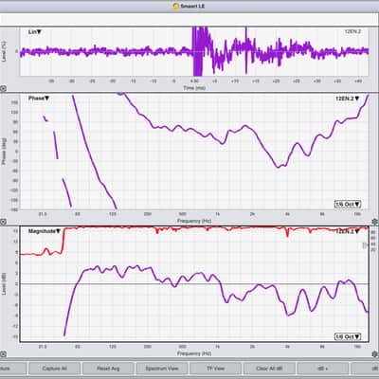Open the 12EN.2 trace selector in phase plot

[348, 99]
